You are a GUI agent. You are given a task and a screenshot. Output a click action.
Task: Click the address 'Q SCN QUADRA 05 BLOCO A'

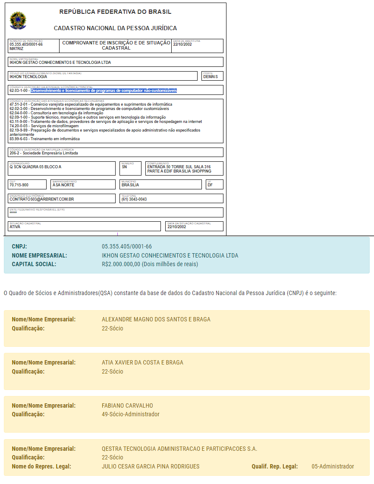tap(35, 167)
